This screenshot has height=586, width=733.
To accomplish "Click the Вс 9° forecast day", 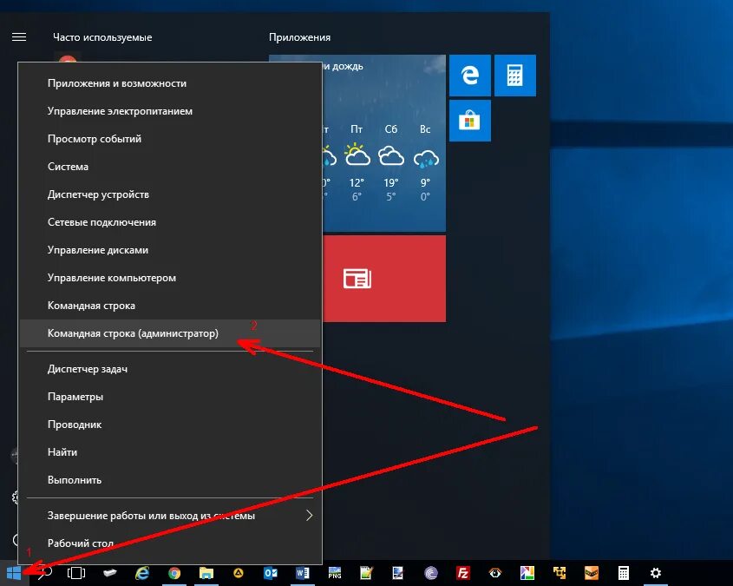I will click(425, 162).
